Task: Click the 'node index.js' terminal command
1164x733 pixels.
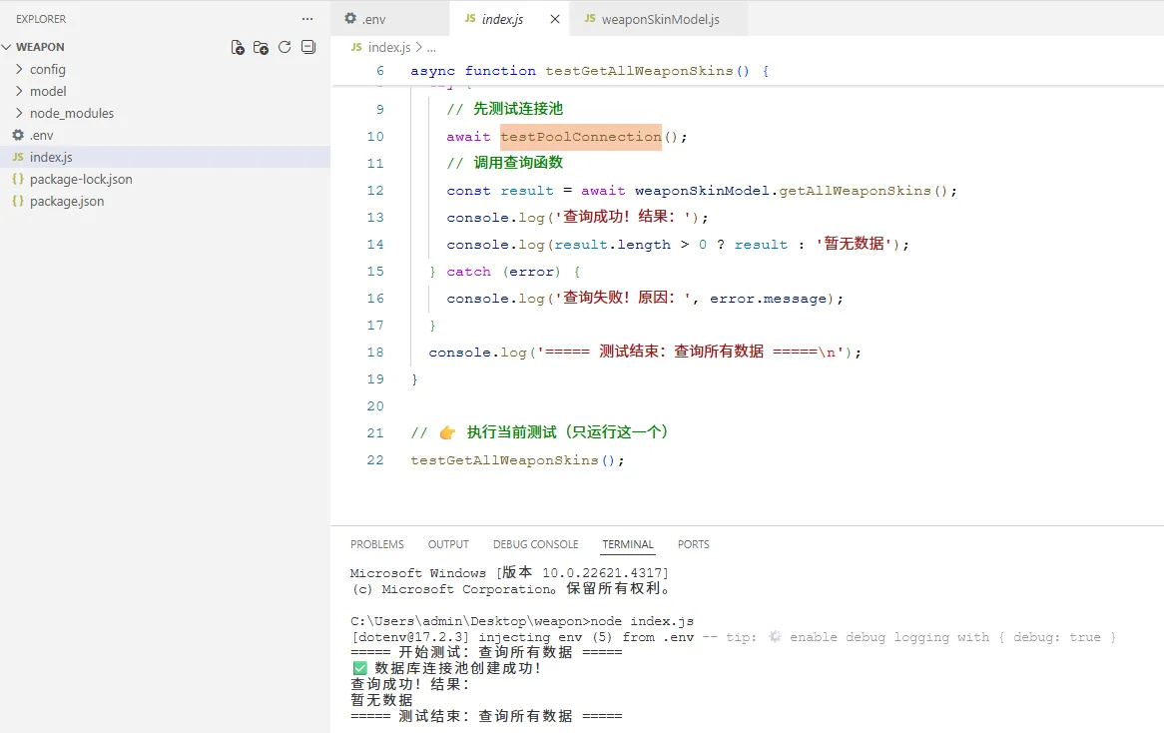Action: (x=642, y=621)
